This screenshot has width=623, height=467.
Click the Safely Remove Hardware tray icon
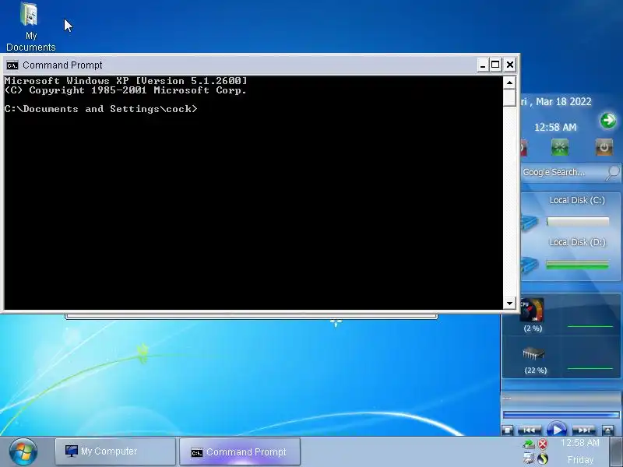[530, 444]
